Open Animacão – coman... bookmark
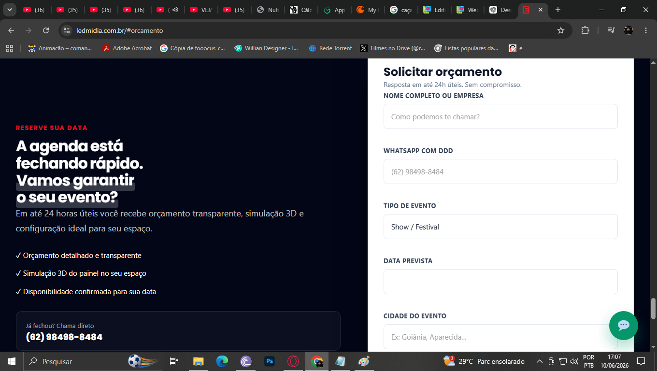 tap(60, 48)
